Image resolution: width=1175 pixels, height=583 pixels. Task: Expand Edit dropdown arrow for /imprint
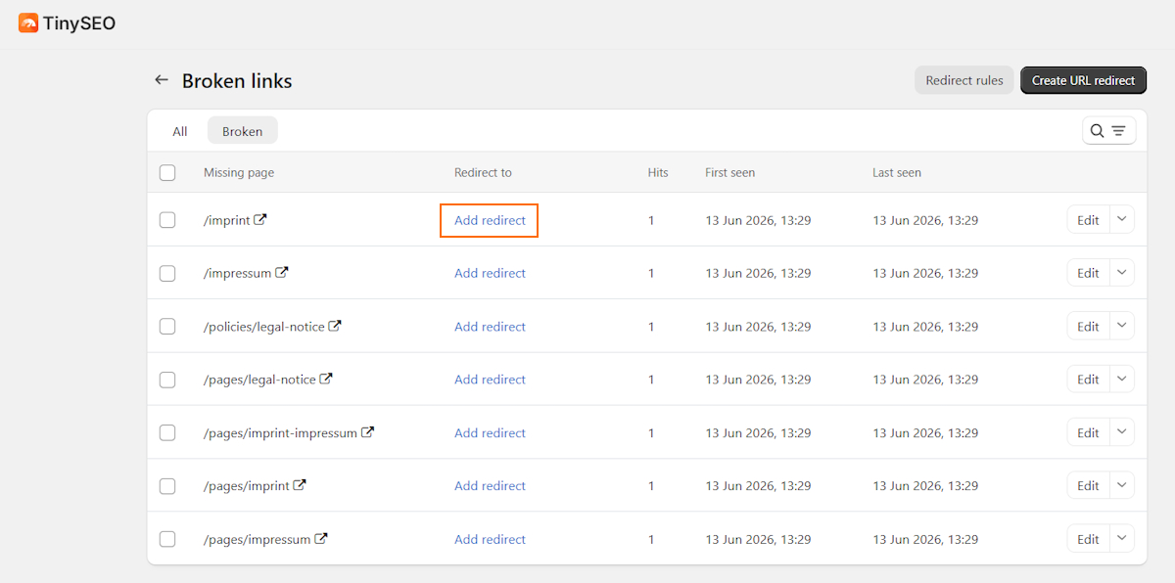point(1122,220)
